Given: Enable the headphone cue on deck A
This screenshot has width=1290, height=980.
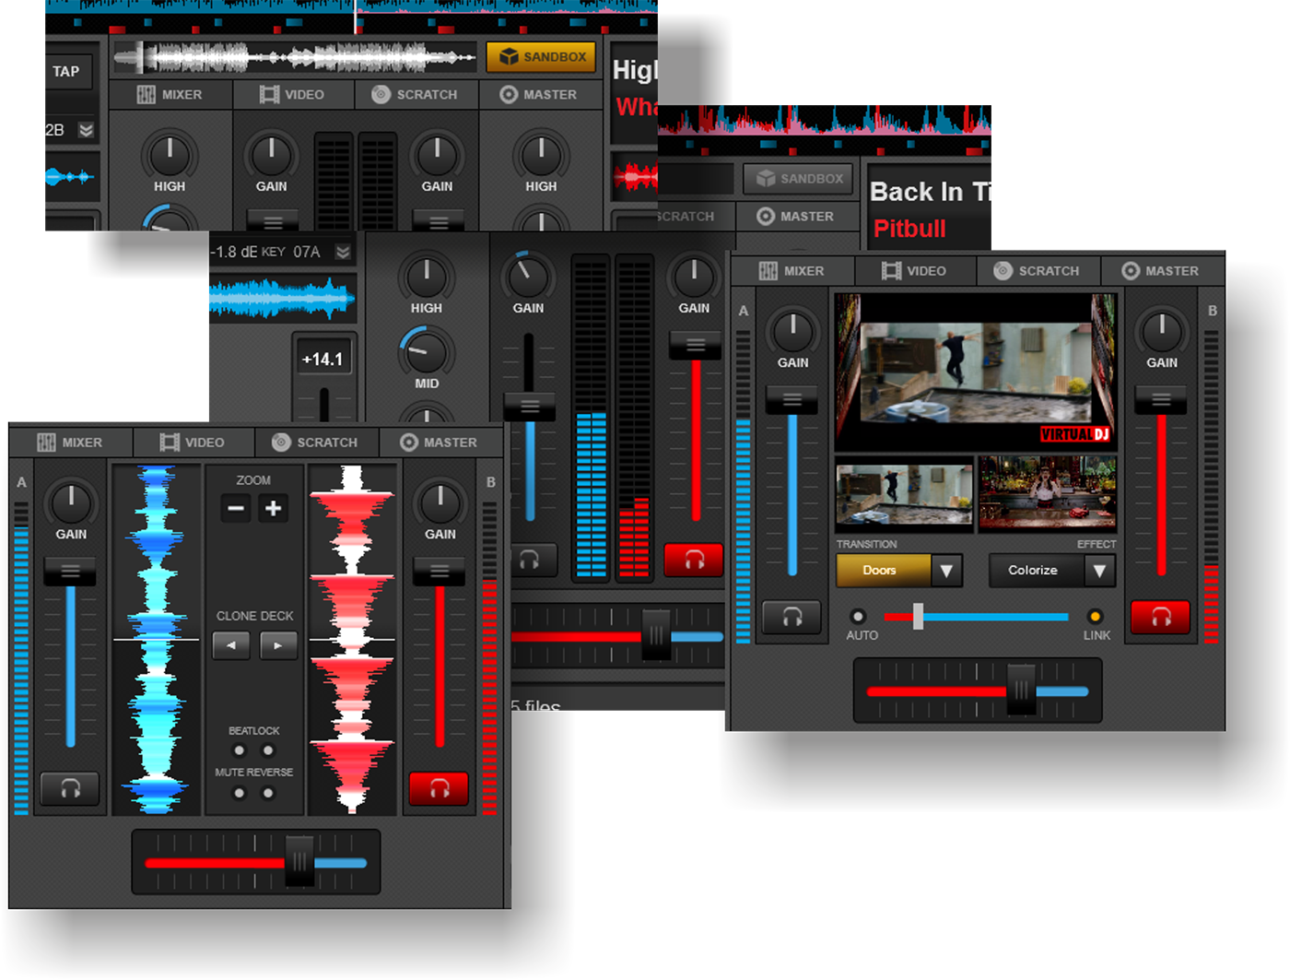Looking at the screenshot, I should coord(69,788).
